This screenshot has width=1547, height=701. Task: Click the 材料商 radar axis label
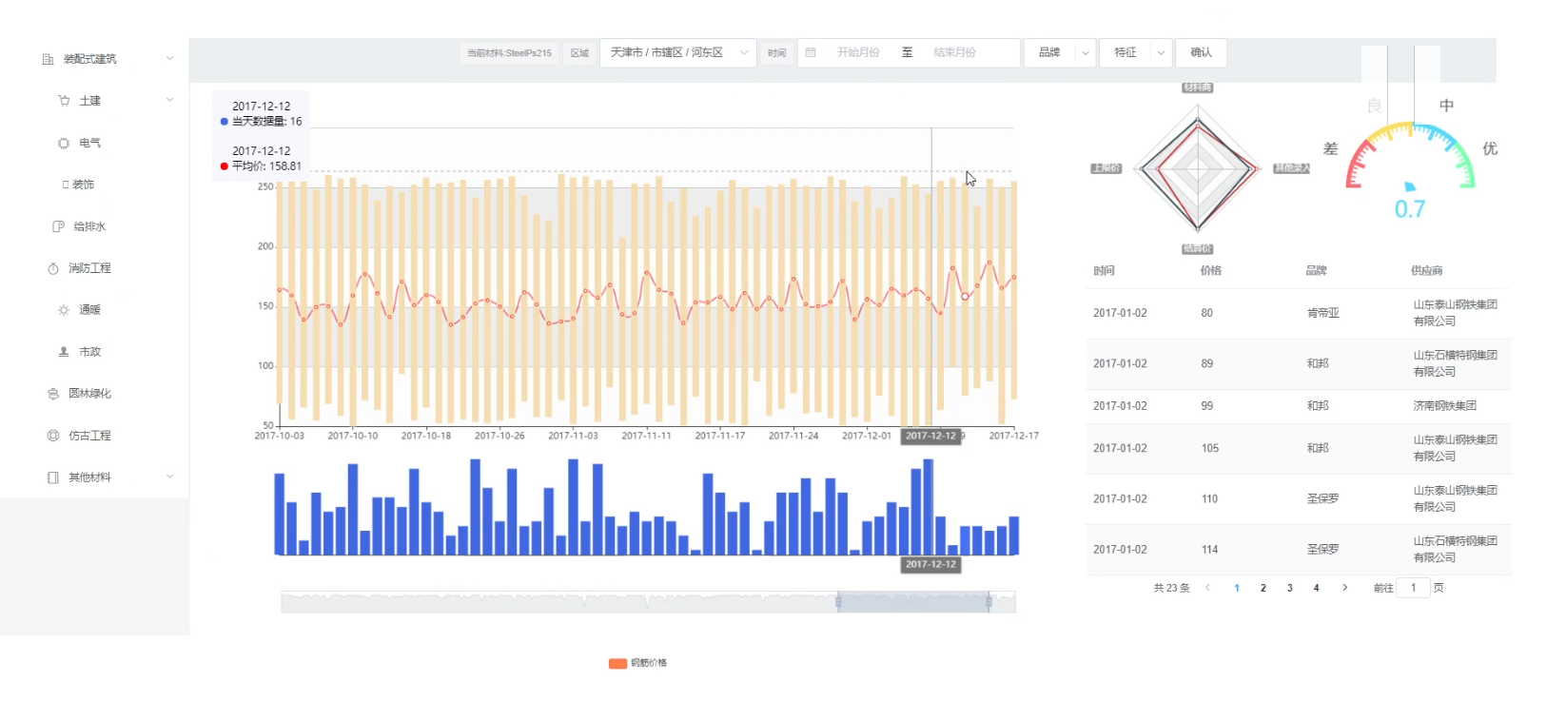[1197, 88]
